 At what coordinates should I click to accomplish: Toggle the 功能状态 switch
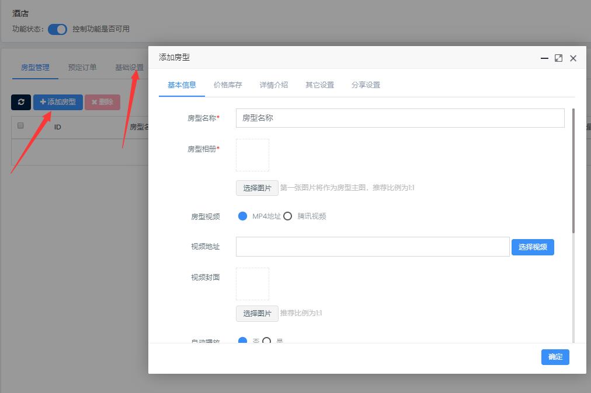pyautogui.click(x=57, y=29)
